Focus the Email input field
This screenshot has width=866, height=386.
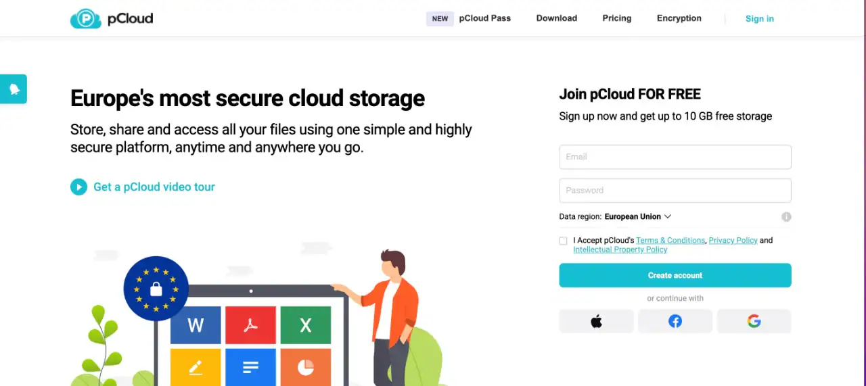click(675, 157)
